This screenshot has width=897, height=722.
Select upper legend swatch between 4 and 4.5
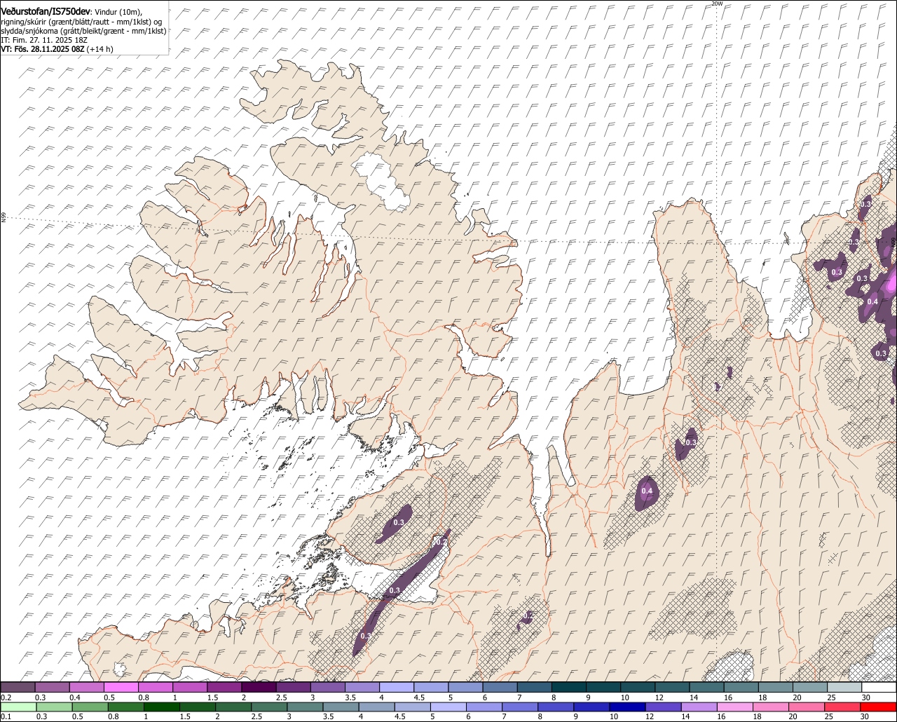coord(397,688)
